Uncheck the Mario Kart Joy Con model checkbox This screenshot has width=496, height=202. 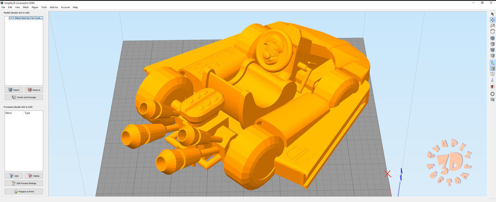10,18
